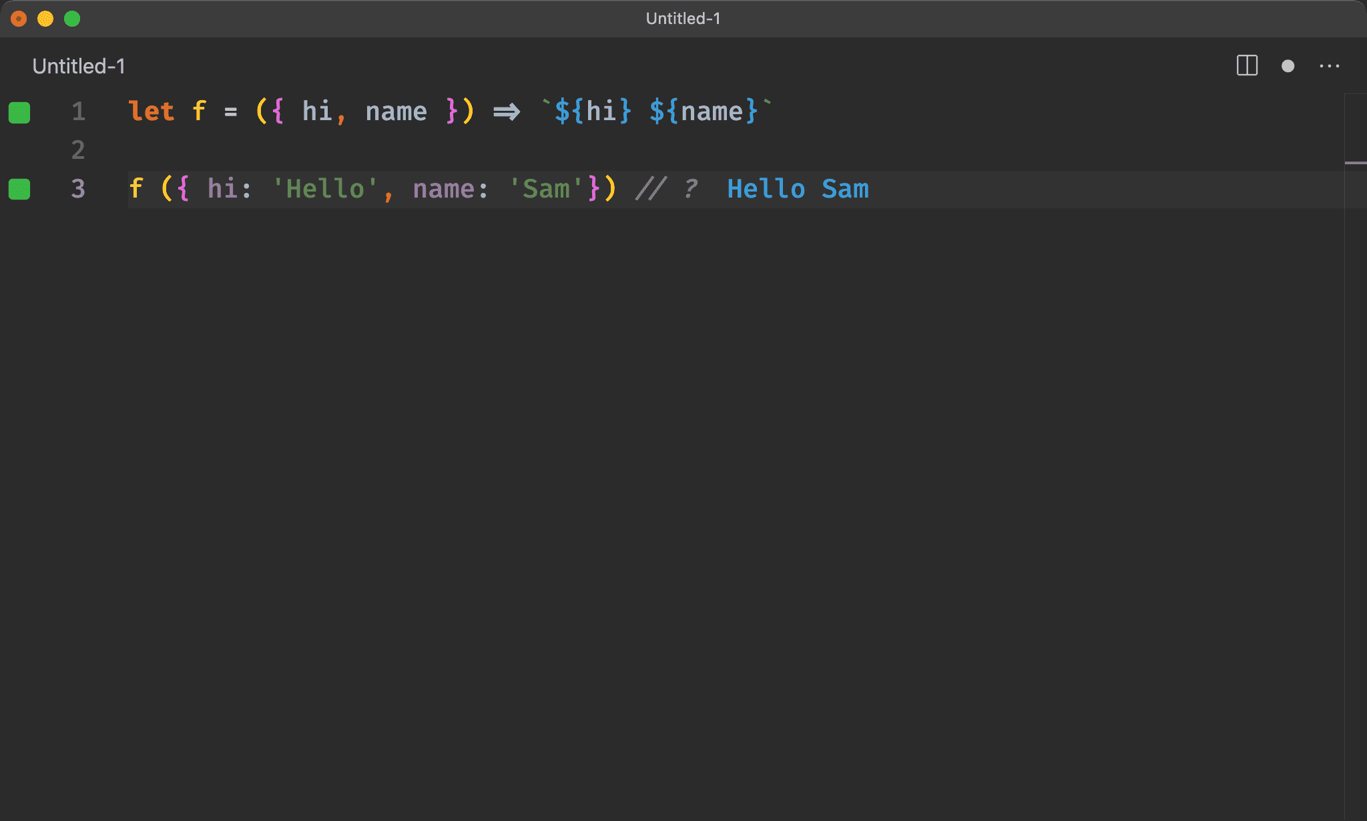1367x821 pixels.
Task: Click the 'let' keyword on line 1
Action: pos(152,111)
